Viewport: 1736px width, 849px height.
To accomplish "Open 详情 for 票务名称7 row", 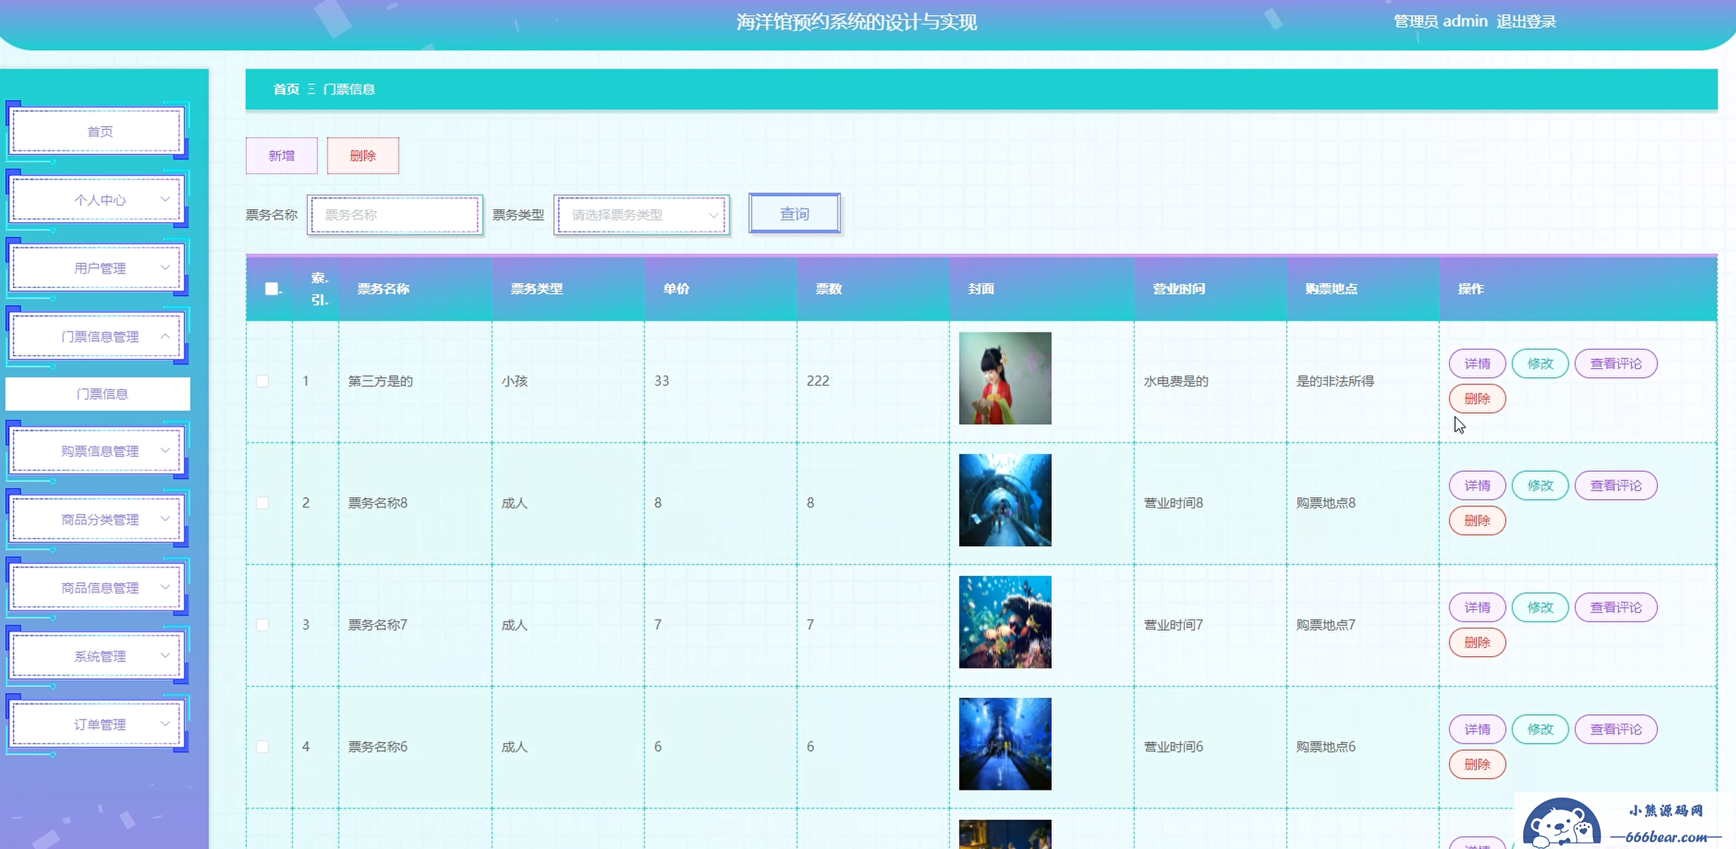I will (x=1477, y=607).
